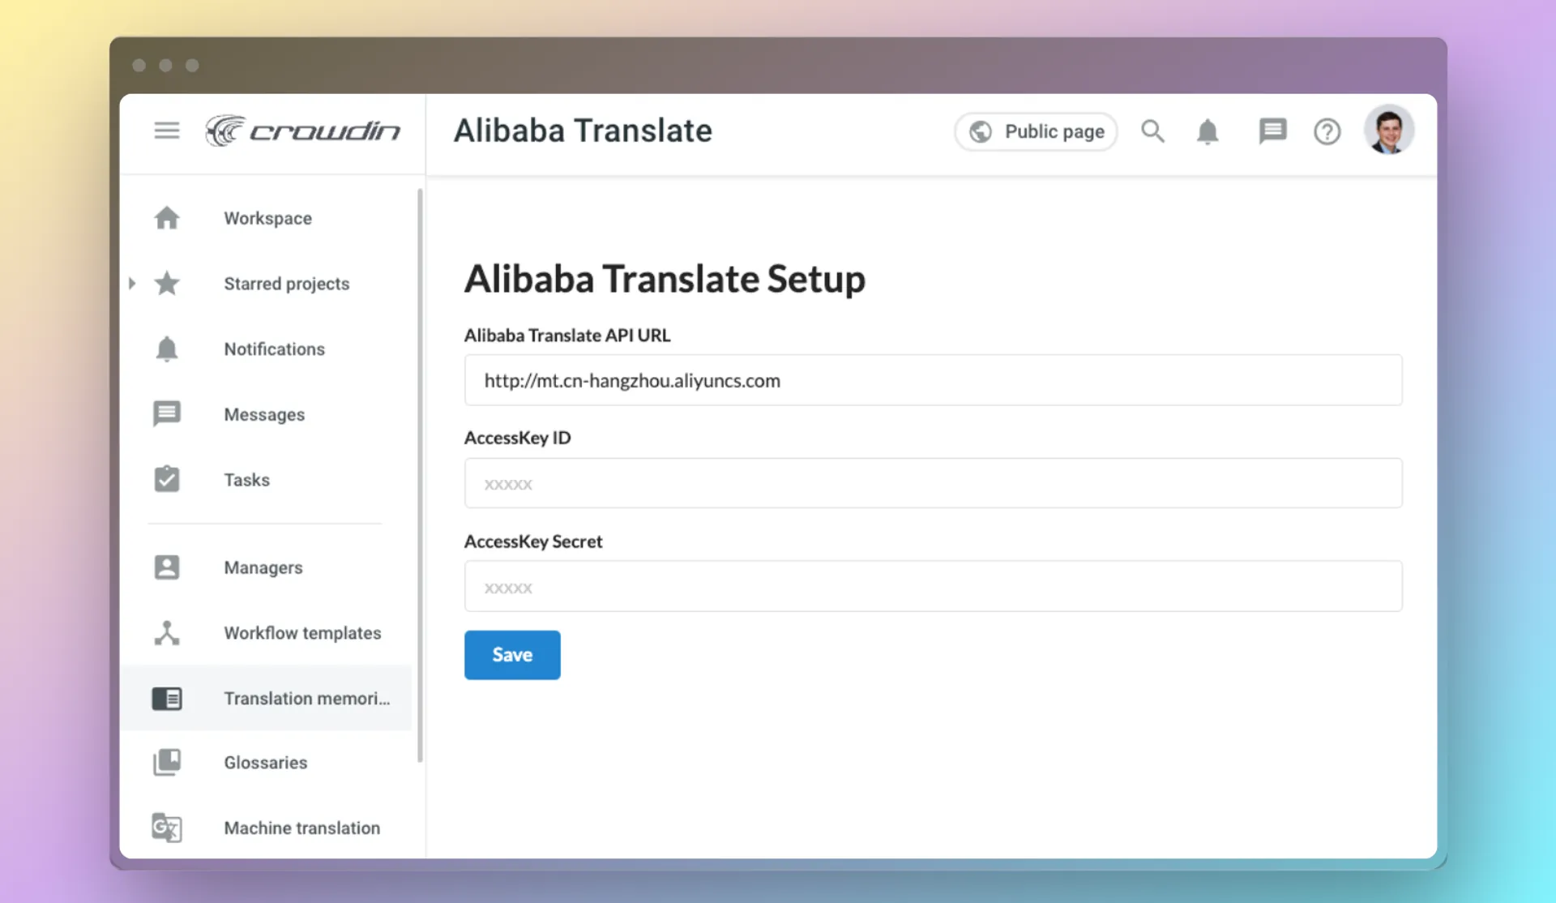The width and height of the screenshot is (1556, 903).
Task: Open Glossaries label in sidebar
Action: click(266, 763)
